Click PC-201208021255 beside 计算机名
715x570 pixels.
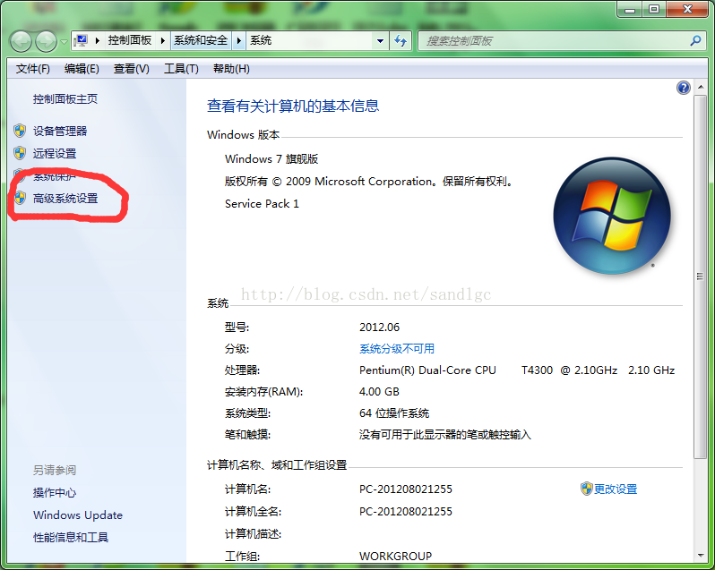pos(405,489)
